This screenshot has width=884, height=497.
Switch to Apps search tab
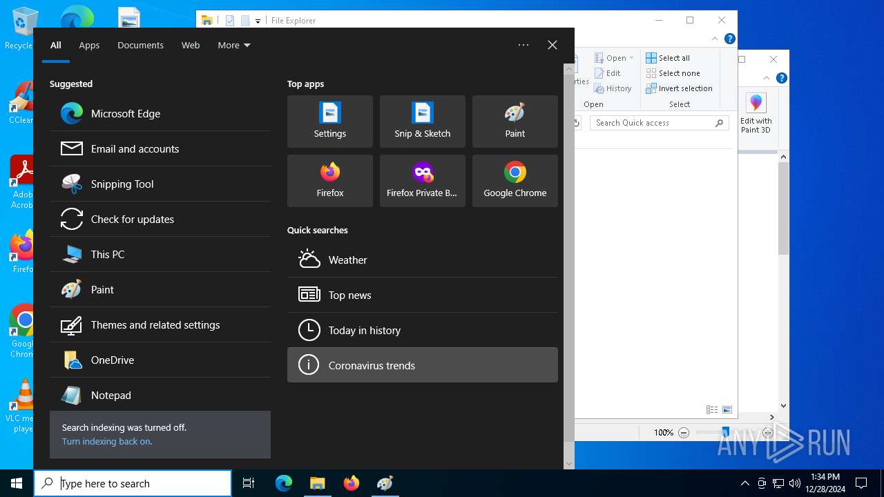[89, 45]
